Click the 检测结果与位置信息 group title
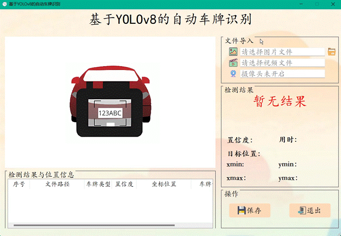Screen dimensions: 341x236 [x=41, y=175]
